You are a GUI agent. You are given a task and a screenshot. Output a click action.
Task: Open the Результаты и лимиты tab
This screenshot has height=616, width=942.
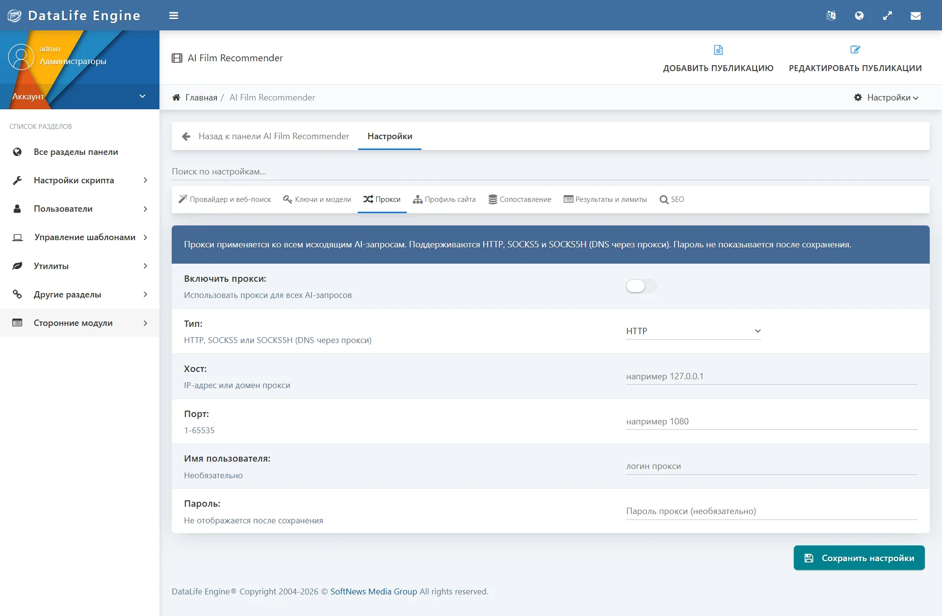tap(605, 199)
